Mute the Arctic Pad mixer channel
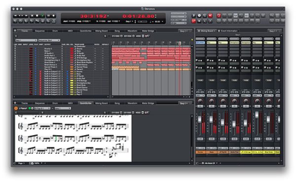The image size is (296, 182). point(234,80)
